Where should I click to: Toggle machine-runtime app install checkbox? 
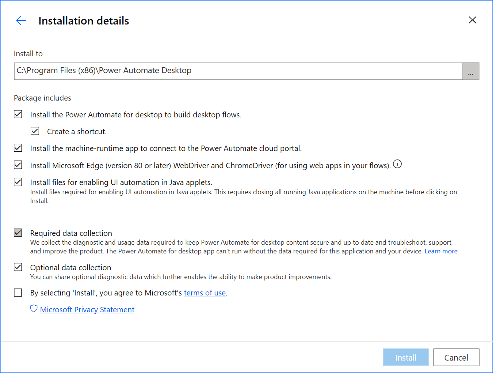pos(18,148)
